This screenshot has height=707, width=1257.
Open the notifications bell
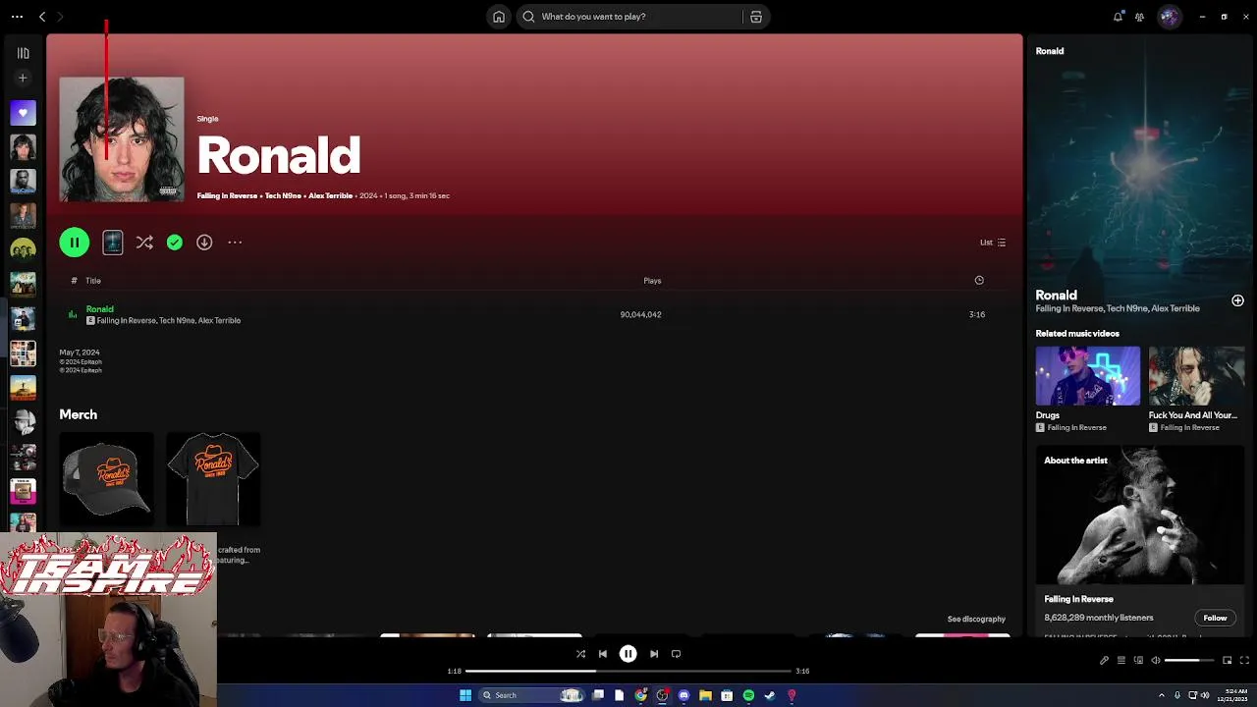click(1118, 17)
